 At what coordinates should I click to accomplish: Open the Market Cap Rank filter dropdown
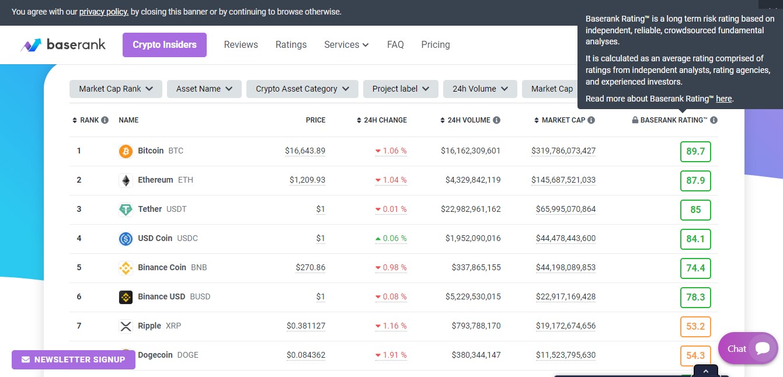(116, 89)
